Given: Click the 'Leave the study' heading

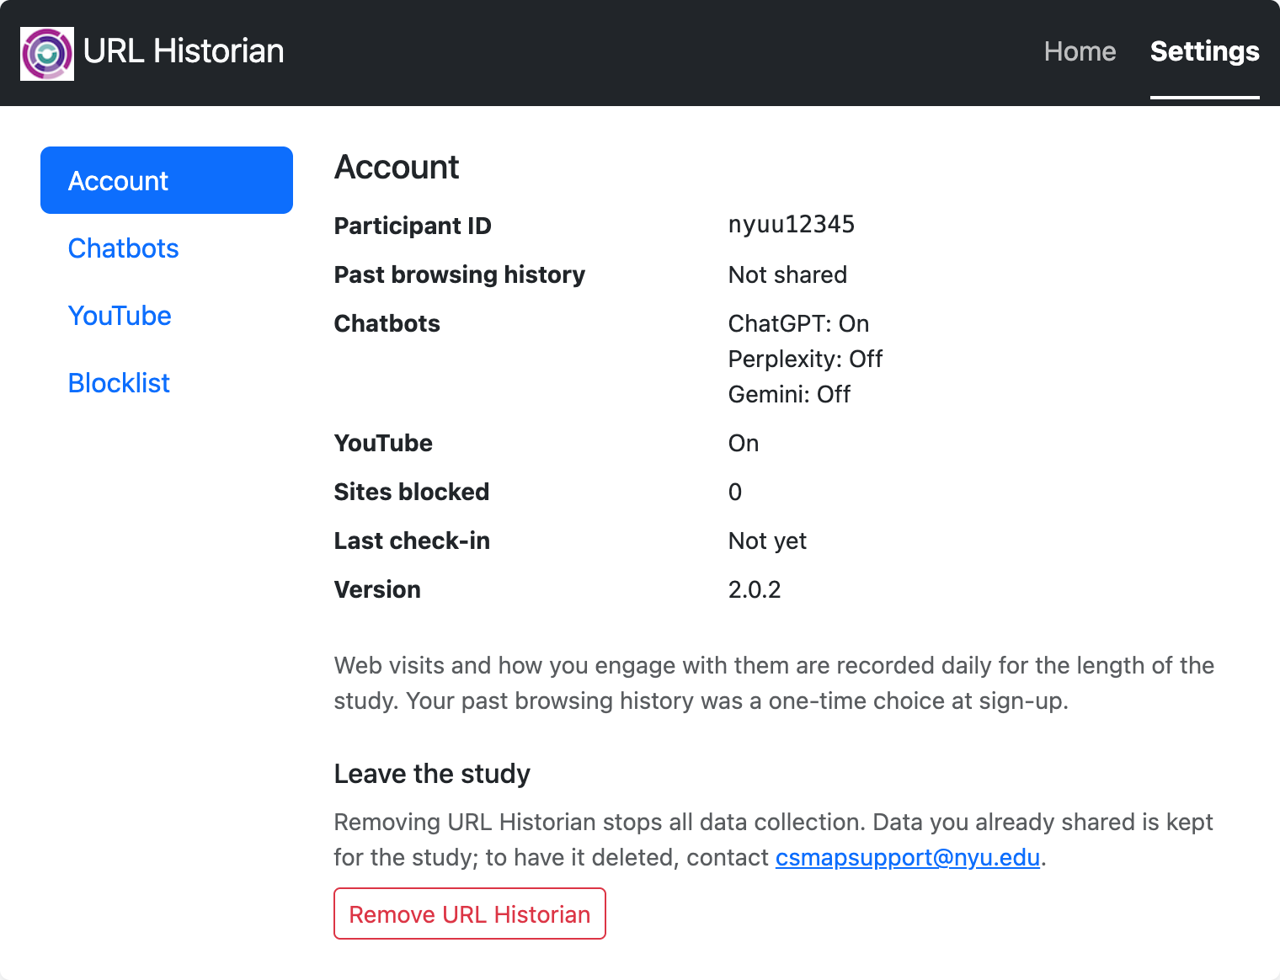Looking at the screenshot, I should [432, 774].
